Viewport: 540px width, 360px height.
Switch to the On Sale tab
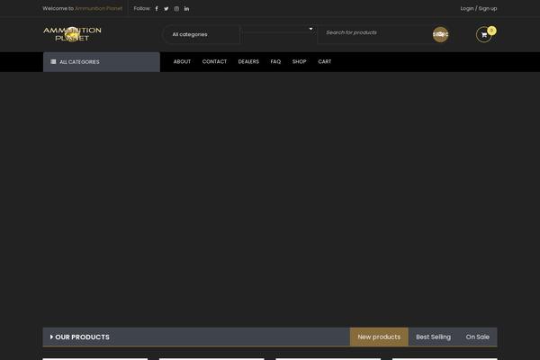[478, 337]
